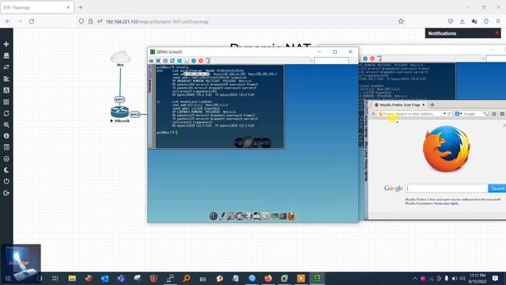This screenshot has width=506, height=285.
Task: Open File Explorer from Windows taskbar
Action: [x=72, y=278]
